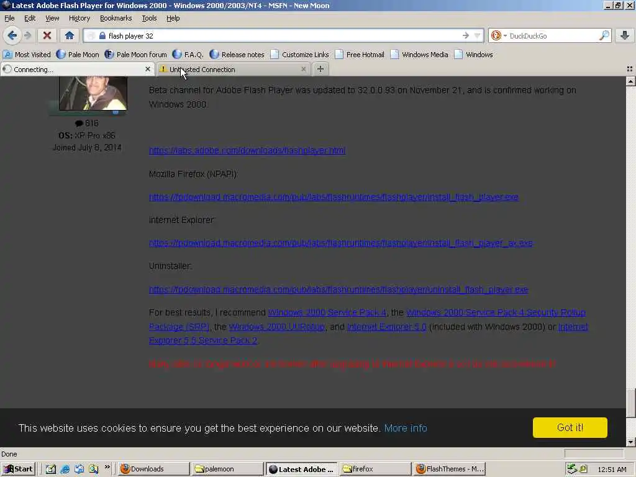Switch to the Untrusted Connection tab
This screenshot has height=477, width=636.
click(x=231, y=70)
